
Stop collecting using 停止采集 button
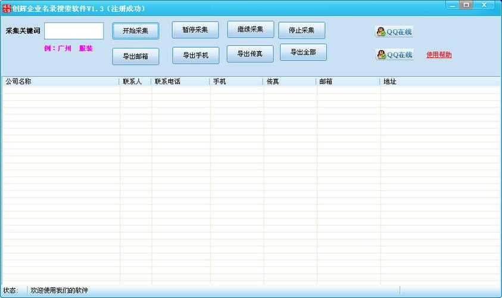(x=301, y=30)
